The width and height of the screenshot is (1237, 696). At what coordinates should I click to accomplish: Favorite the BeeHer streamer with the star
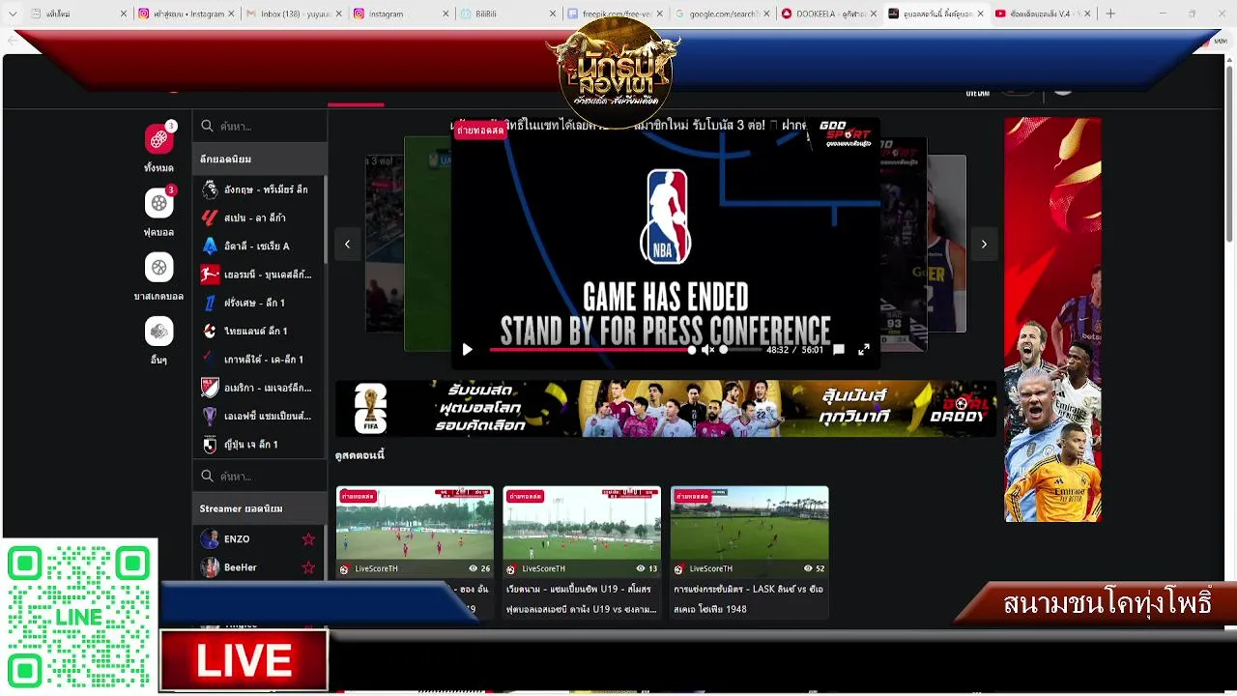(308, 567)
